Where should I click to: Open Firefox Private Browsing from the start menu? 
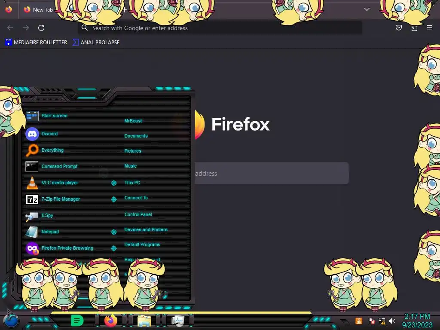[x=60, y=248]
